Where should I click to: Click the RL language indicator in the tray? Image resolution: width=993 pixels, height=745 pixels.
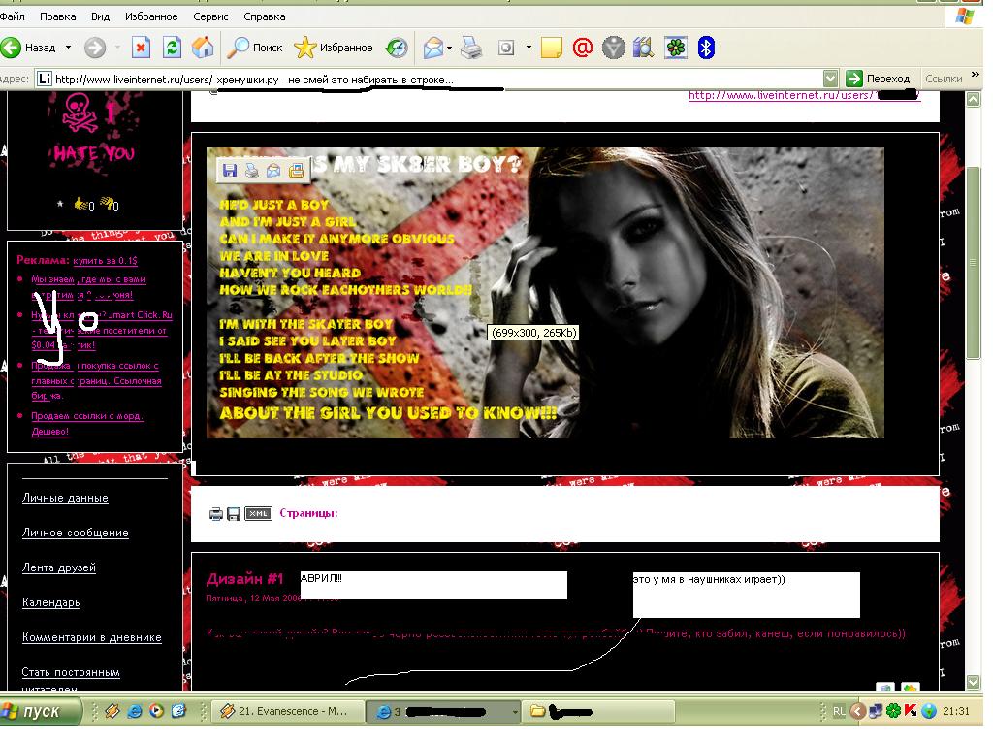click(x=839, y=711)
